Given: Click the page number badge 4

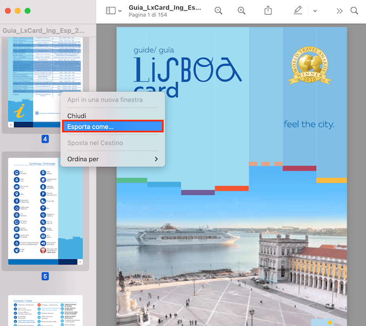Looking at the screenshot, I should tap(45, 139).
